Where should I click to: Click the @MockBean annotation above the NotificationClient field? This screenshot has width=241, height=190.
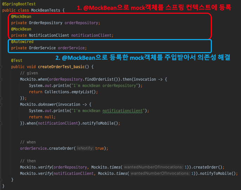coord(21,29)
